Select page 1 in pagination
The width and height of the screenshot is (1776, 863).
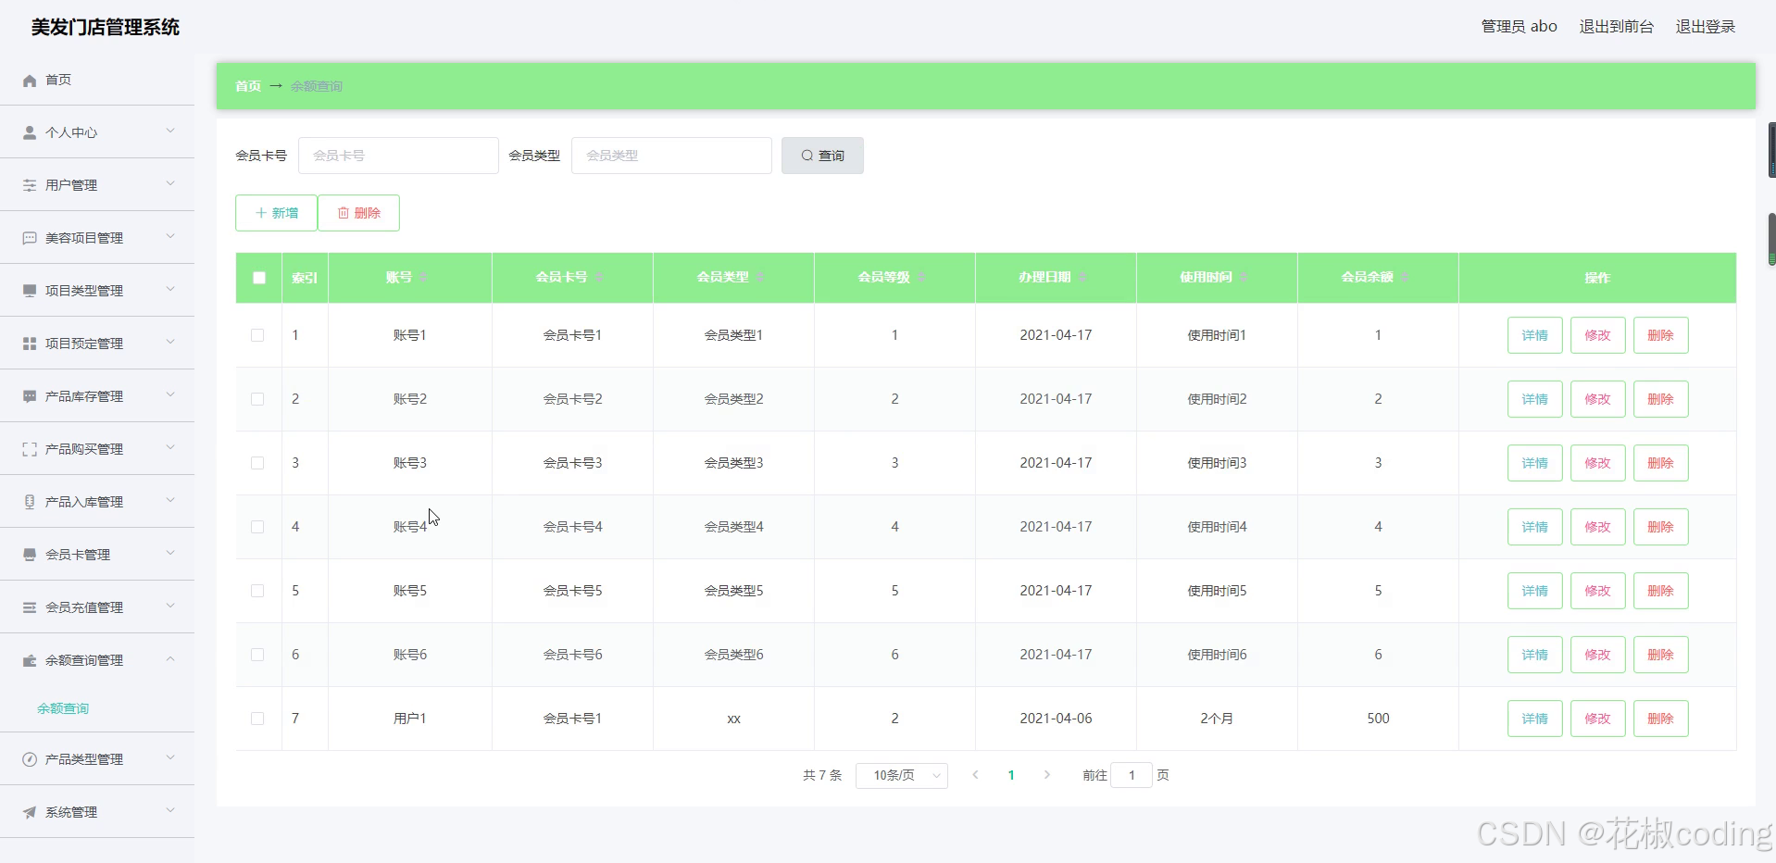tap(1011, 775)
